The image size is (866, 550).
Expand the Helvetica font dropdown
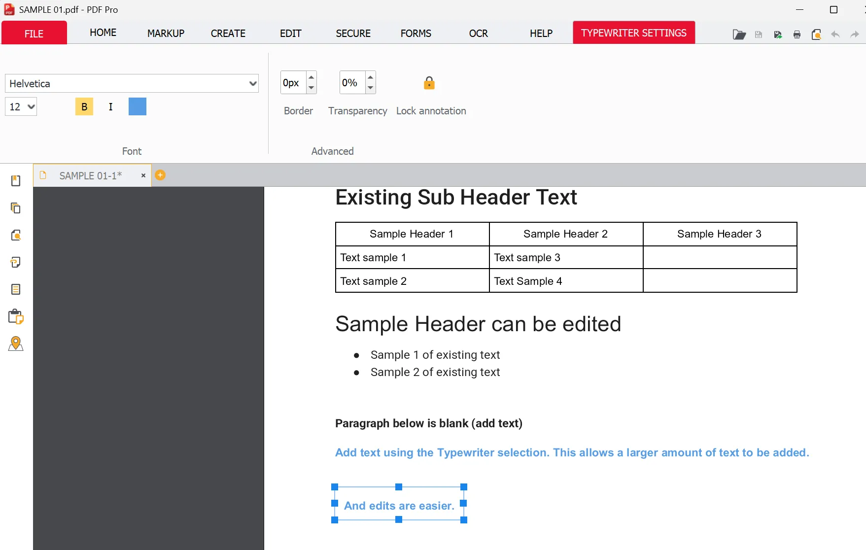[x=253, y=83]
